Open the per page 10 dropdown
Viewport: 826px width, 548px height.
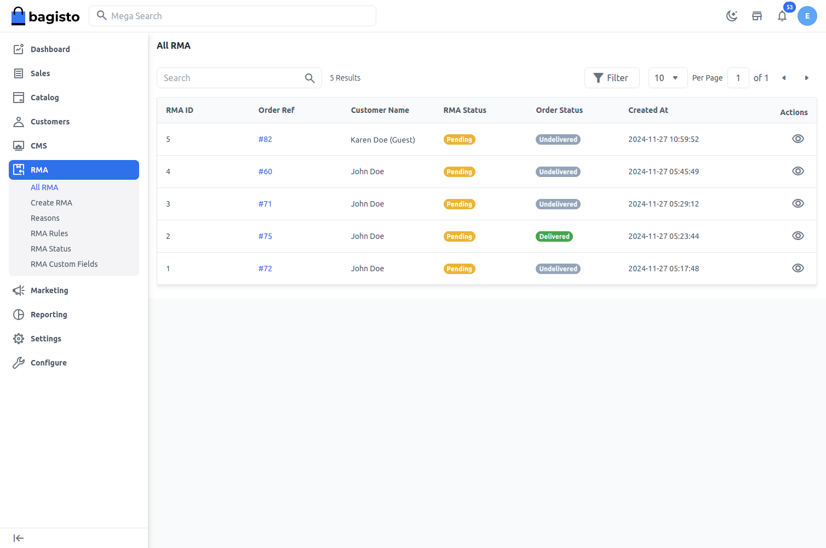[668, 78]
